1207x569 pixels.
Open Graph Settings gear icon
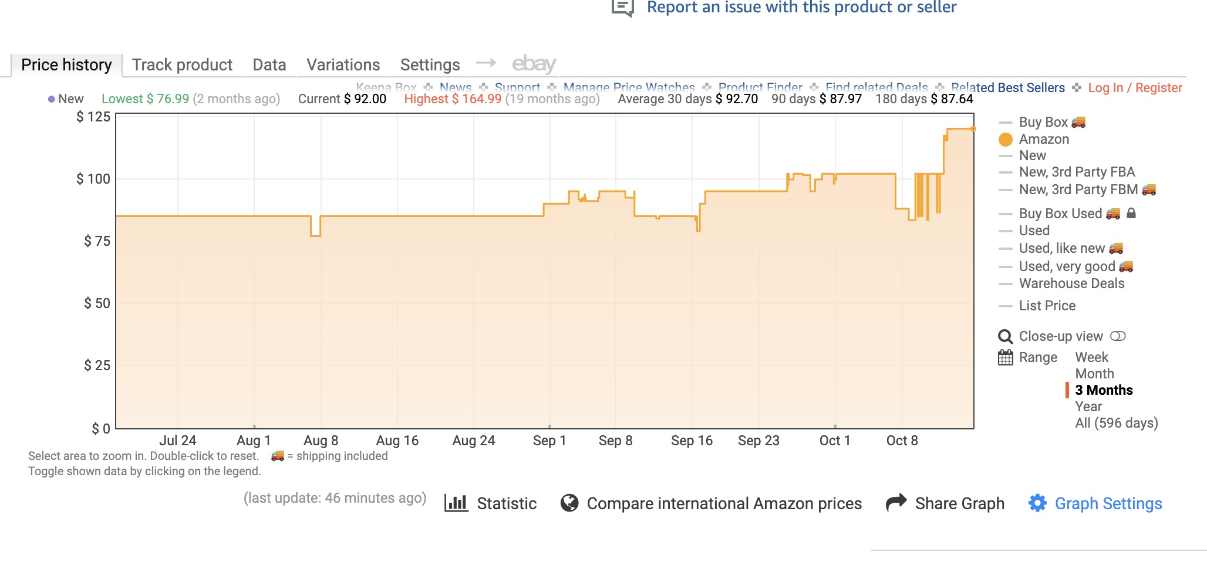[1037, 503]
